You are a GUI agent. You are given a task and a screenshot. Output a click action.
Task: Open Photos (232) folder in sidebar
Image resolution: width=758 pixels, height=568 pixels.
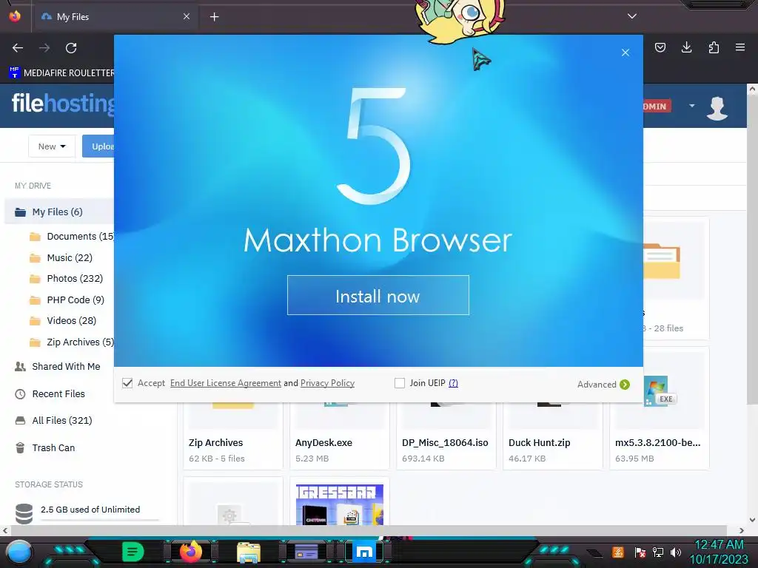click(x=66, y=279)
